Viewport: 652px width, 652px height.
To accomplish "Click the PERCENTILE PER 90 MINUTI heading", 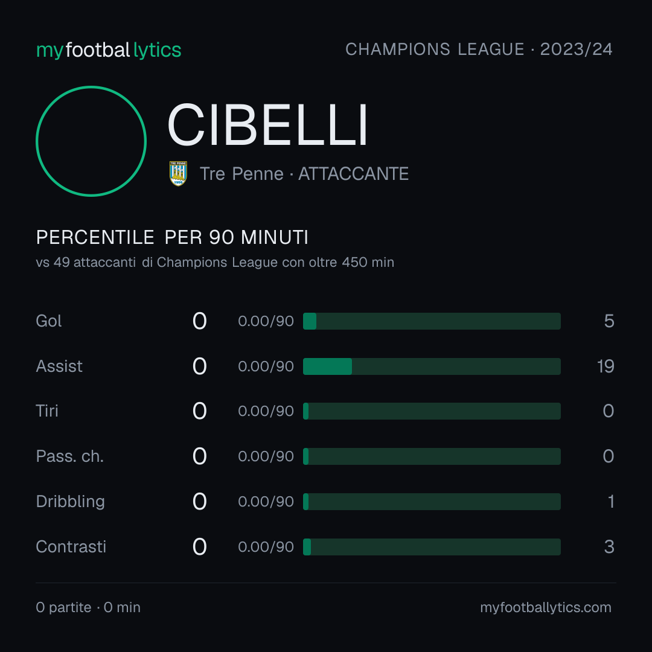I will click(172, 237).
